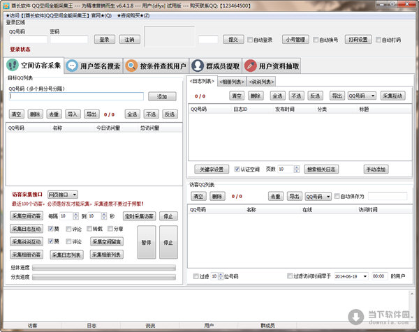
Task: Click the 登录 button
Action: tap(105, 40)
